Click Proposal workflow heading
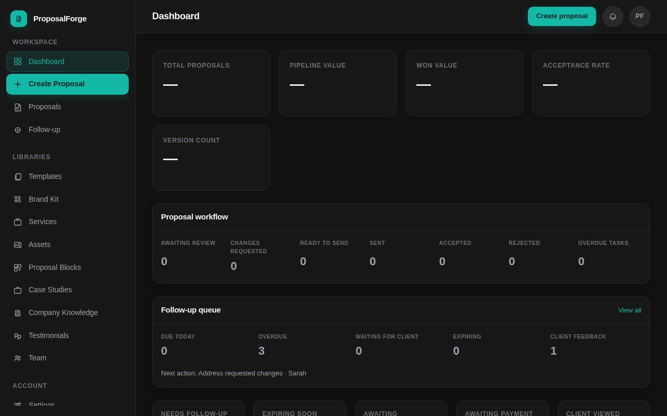This screenshot has height=416, width=667. coord(194,217)
